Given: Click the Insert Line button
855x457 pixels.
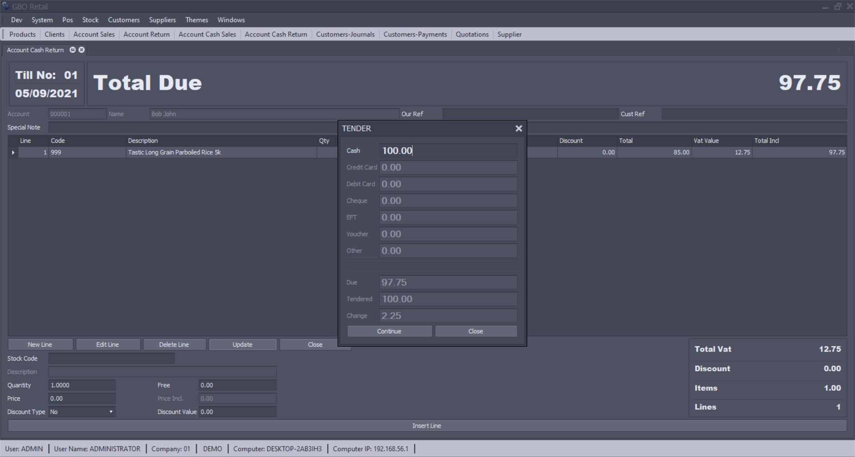Looking at the screenshot, I should coord(427,425).
